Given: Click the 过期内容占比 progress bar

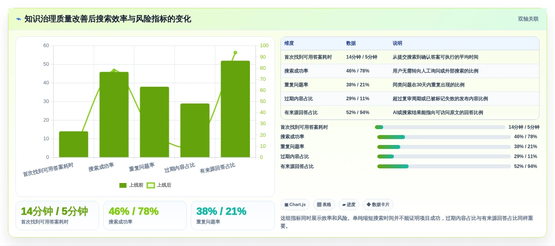Looking at the screenshot, I should (444, 156).
